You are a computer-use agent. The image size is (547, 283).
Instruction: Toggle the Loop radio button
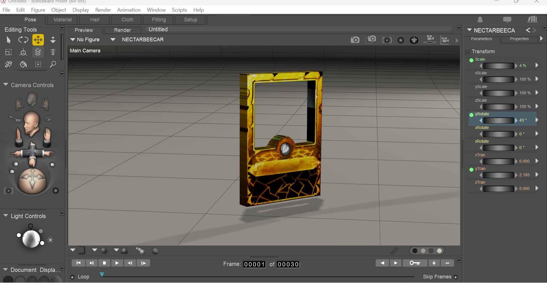(x=72, y=277)
